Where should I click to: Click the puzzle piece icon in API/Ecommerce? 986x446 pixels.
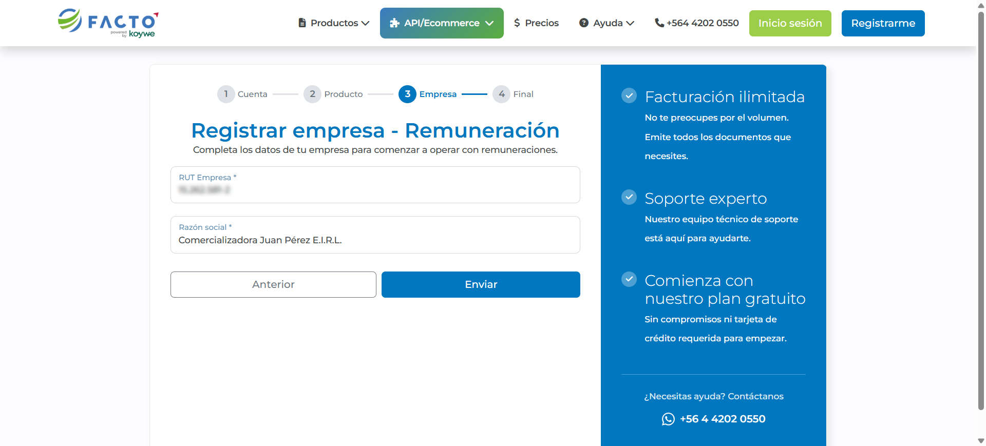click(x=394, y=23)
